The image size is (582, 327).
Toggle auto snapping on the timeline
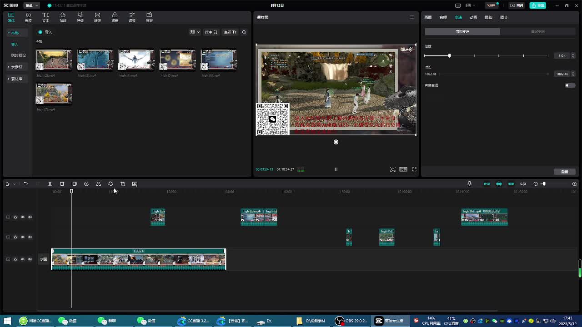(x=499, y=184)
